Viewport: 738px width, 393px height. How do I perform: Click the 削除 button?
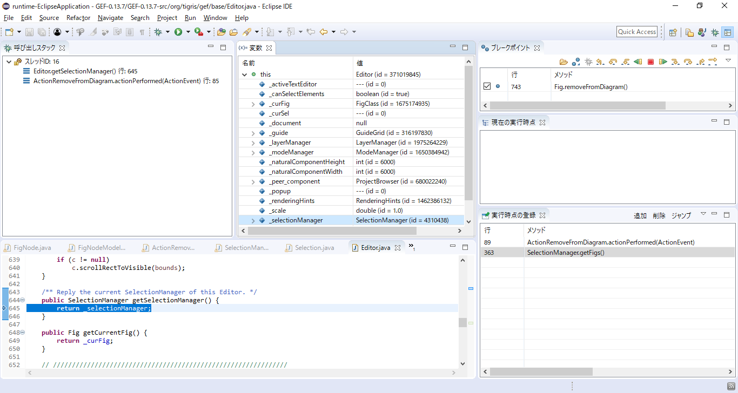659,215
